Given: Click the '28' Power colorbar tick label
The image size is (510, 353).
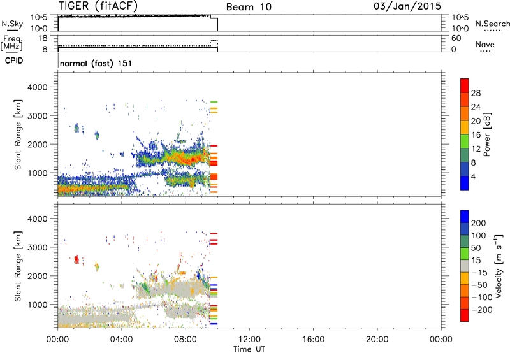Looking at the screenshot, I should [476, 93].
